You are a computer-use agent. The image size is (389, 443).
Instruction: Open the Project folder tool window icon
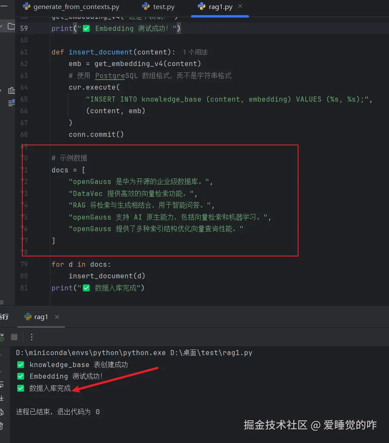[11, 27]
